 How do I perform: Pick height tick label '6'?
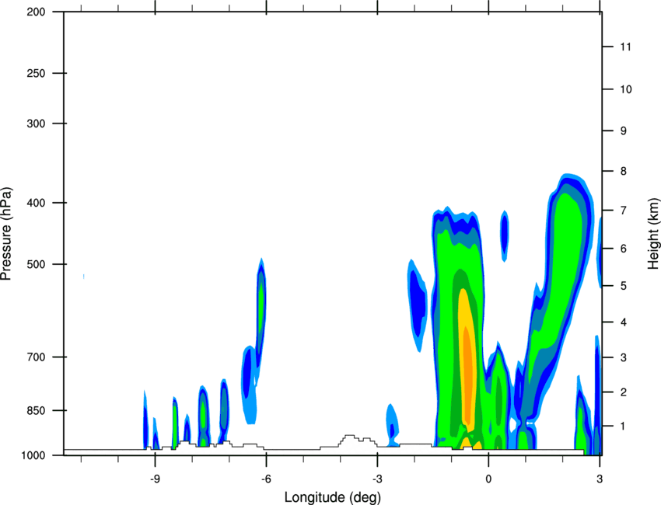click(624, 249)
